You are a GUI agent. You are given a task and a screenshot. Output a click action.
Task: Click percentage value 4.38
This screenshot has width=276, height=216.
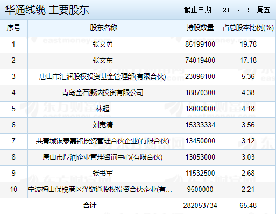[x=248, y=92]
